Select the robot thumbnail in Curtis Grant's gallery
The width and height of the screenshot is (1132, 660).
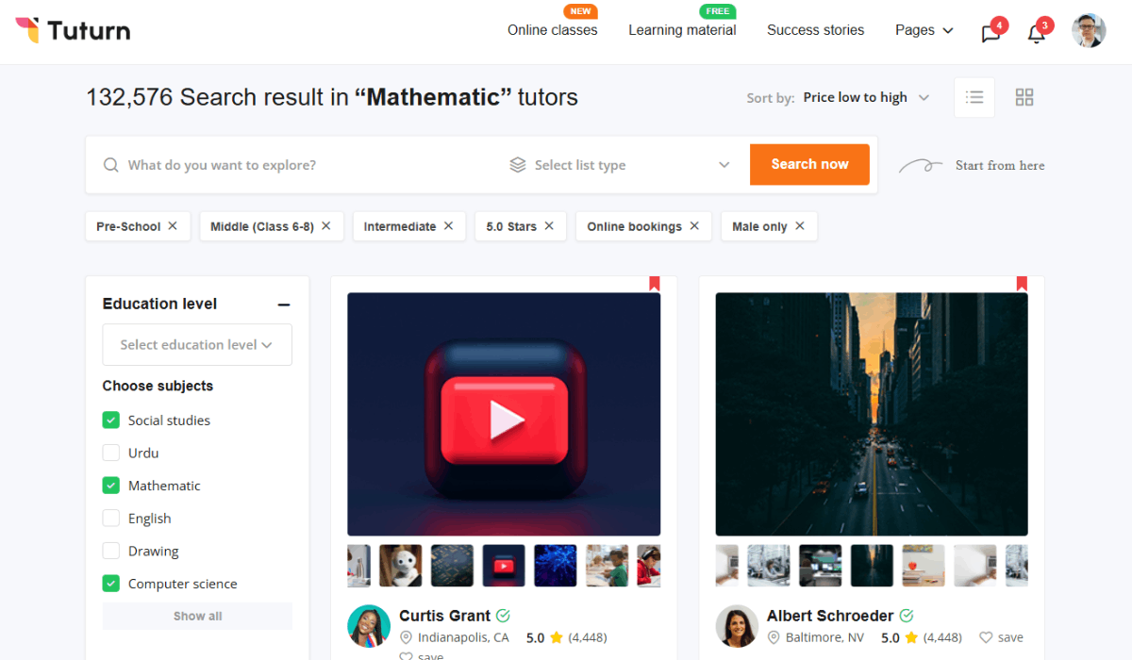click(401, 566)
